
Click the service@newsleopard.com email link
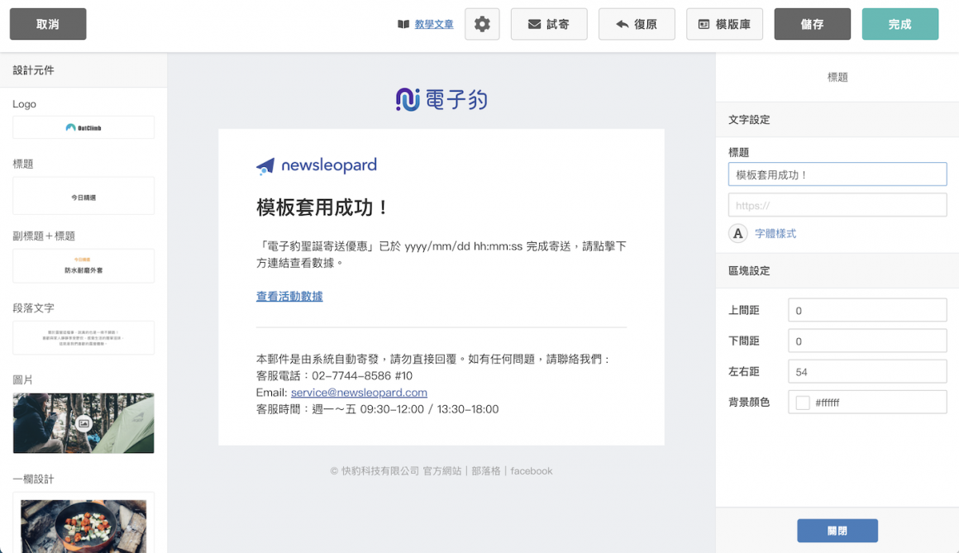click(x=359, y=392)
